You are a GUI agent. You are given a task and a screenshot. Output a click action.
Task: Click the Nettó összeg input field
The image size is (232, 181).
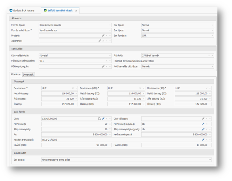coord(59,93)
